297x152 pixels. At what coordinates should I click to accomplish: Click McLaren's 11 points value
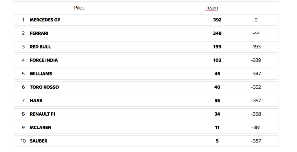217,127
